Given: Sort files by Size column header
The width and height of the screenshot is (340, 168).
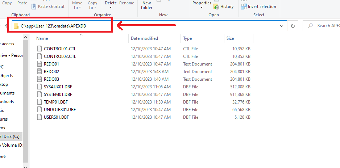Looking at the screenshot, I should point(230,38).
